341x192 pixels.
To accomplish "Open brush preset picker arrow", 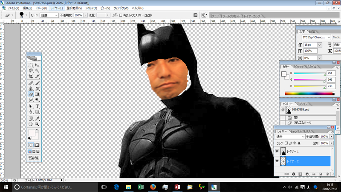I will tap(26, 15).
